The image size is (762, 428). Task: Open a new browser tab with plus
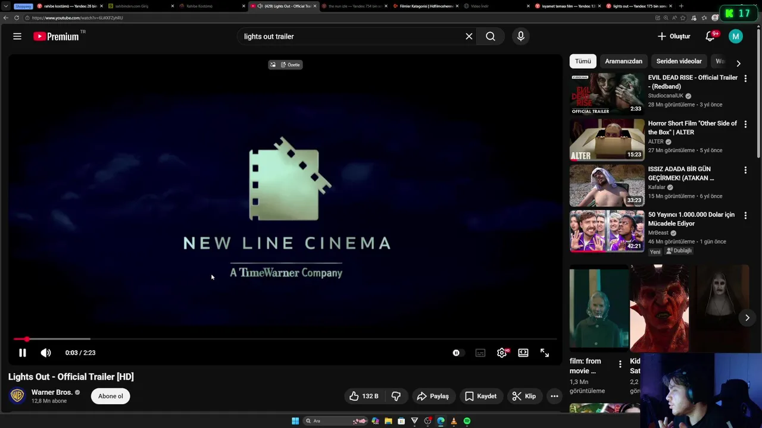(x=681, y=6)
